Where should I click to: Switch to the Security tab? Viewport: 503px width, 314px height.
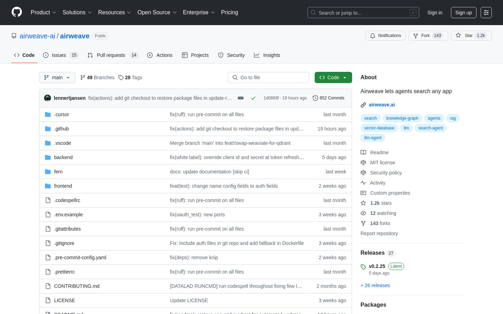pyautogui.click(x=231, y=55)
